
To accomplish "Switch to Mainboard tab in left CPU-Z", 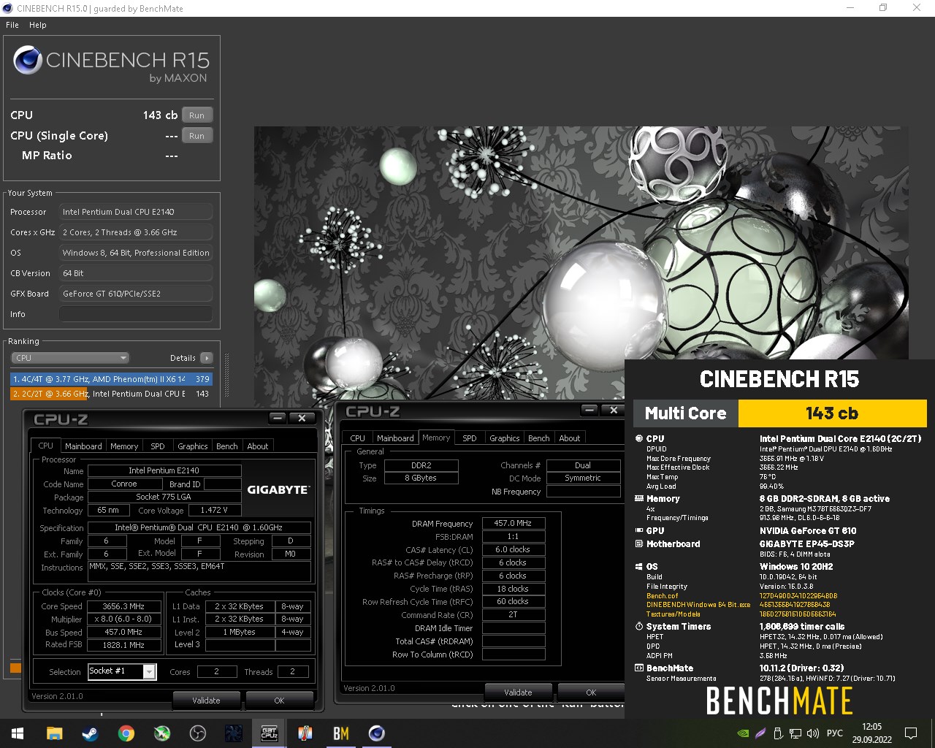I will [83, 446].
